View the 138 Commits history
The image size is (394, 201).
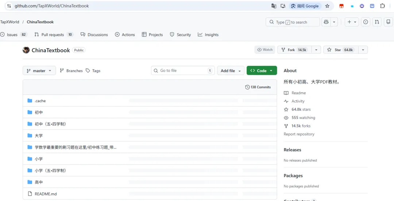pos(258,87)
